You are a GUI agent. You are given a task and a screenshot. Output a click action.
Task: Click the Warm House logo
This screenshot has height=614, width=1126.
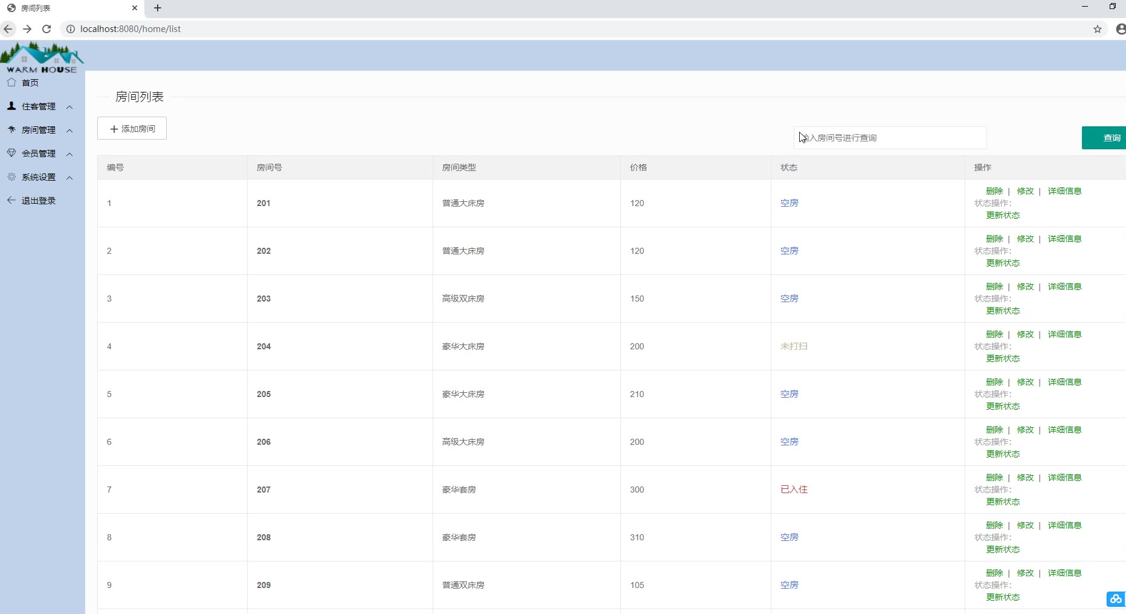click(x=42, y=57)
